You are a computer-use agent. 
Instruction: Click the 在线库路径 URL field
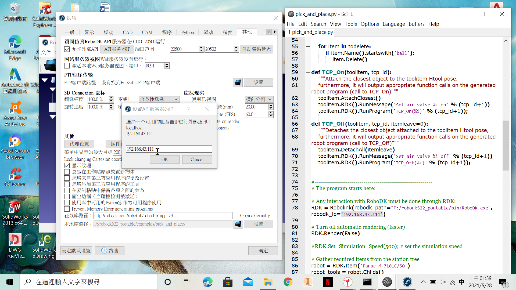(163, 216)
